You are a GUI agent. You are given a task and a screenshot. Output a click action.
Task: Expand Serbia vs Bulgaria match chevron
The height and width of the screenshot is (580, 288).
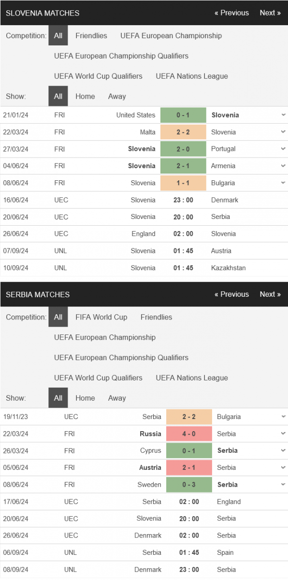pos(283,417)
